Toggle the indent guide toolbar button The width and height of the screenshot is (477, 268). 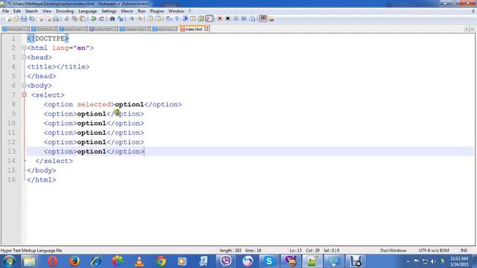coord(185,19)
